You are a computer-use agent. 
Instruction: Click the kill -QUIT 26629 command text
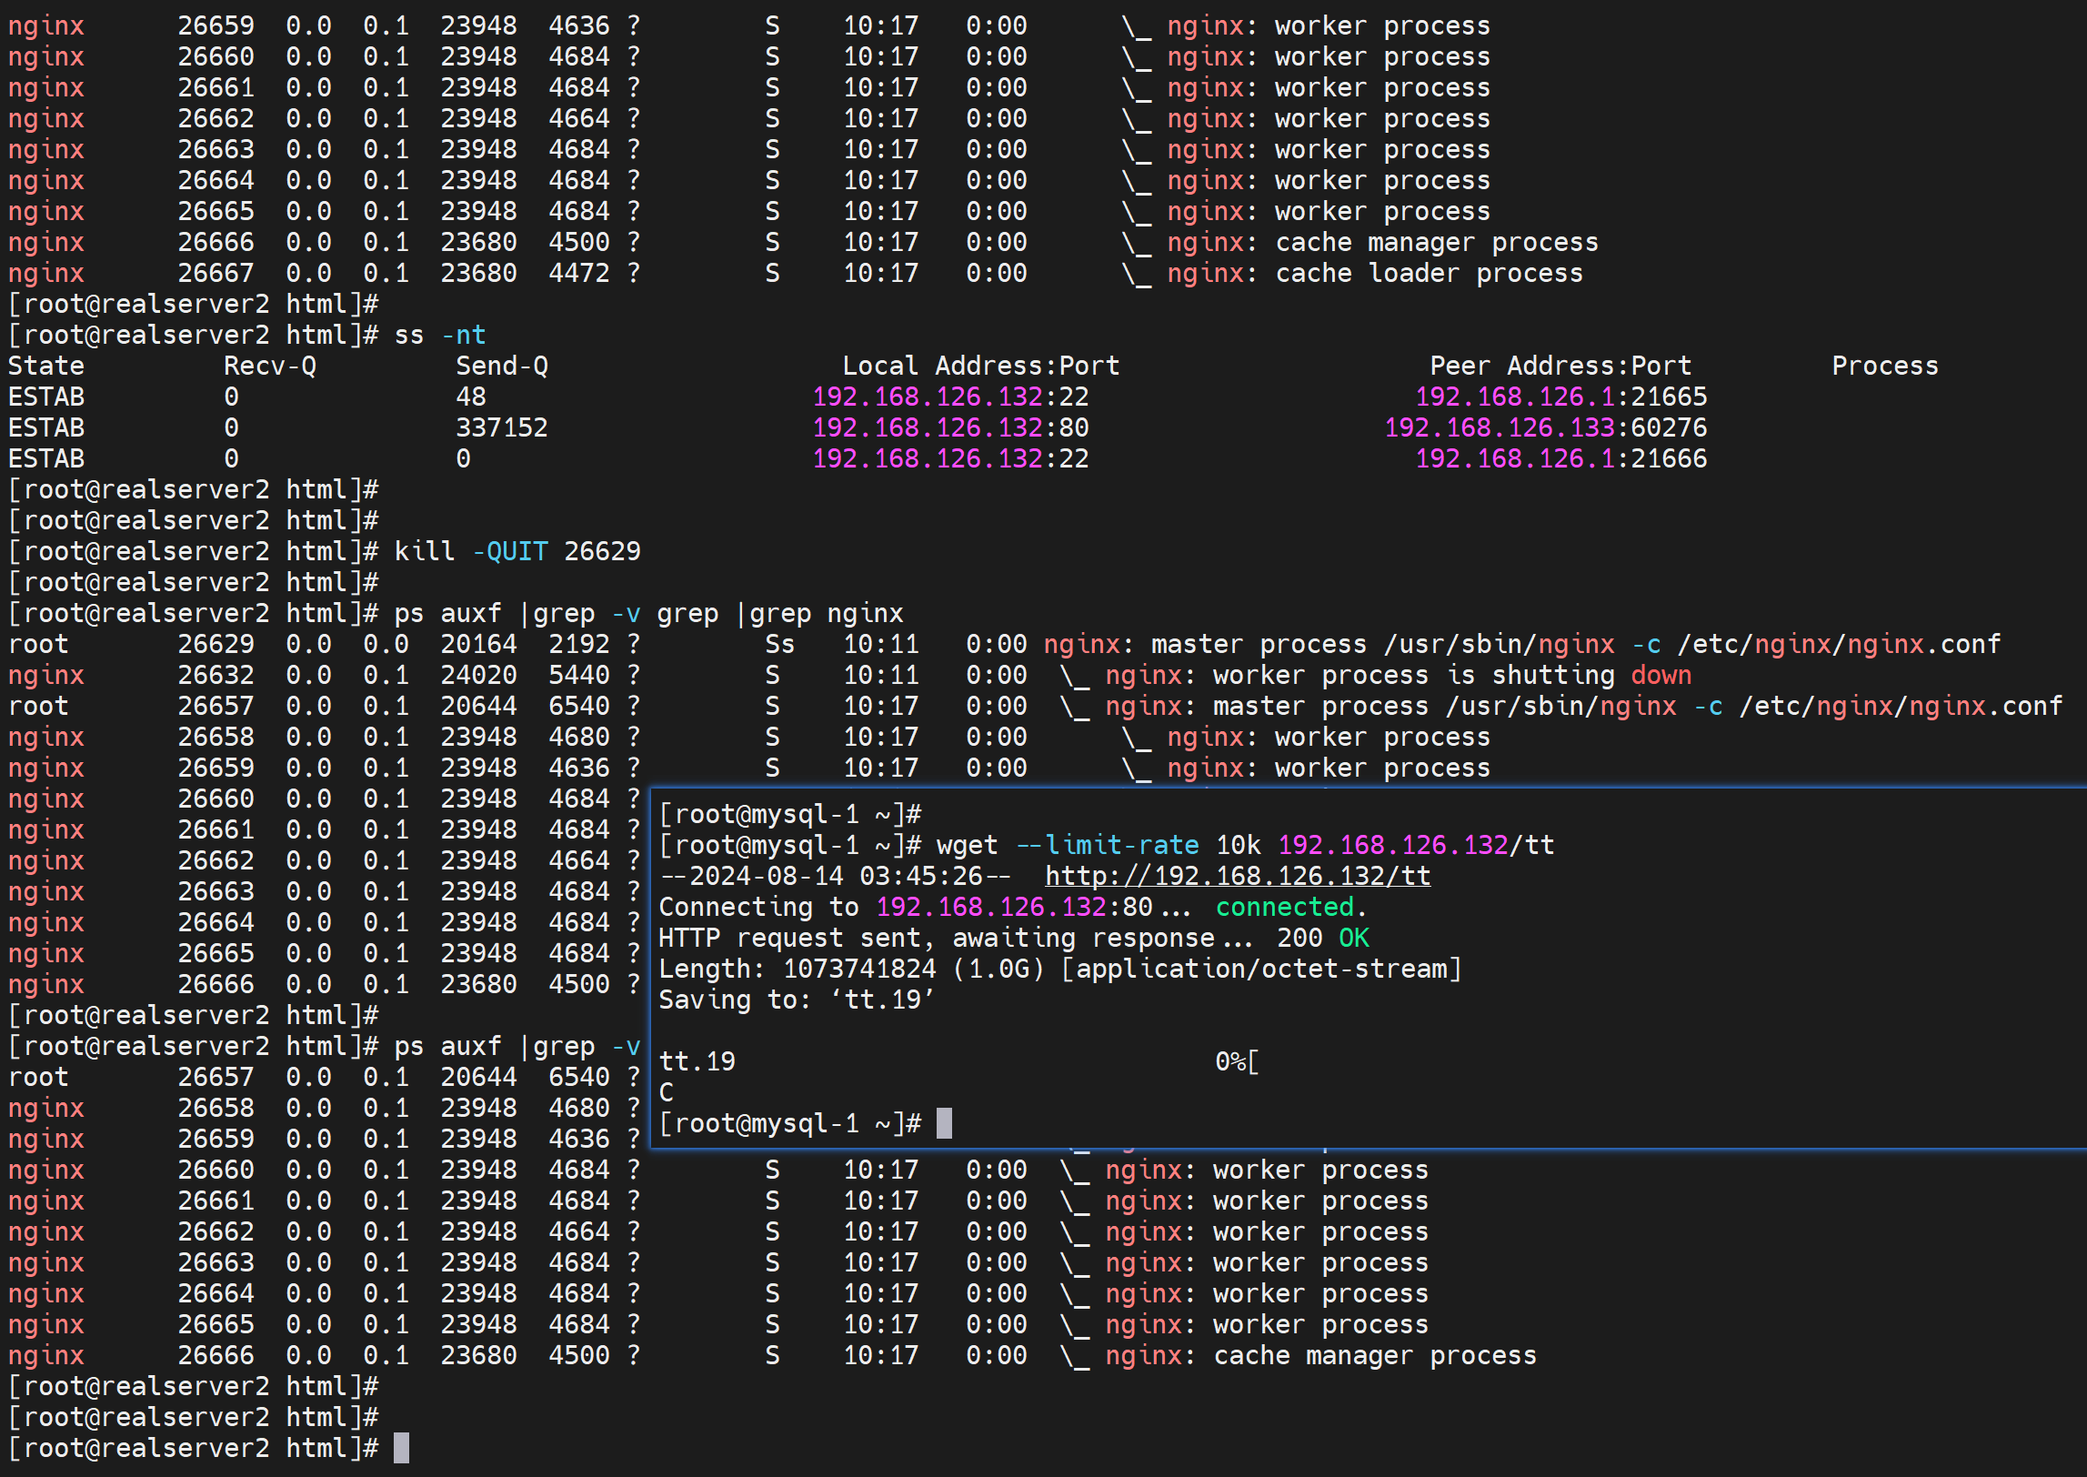(x=517, y=551)
